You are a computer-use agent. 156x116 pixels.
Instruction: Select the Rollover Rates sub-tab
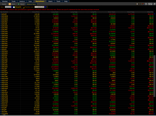click(x=31, y=4)
